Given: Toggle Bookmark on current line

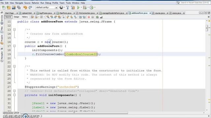Looking at the screenshot, I should tap(75, 17).
